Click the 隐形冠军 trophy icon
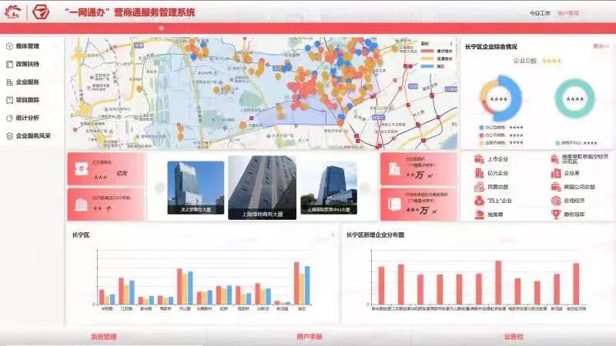616x346 pixels. tap(557, 214)
